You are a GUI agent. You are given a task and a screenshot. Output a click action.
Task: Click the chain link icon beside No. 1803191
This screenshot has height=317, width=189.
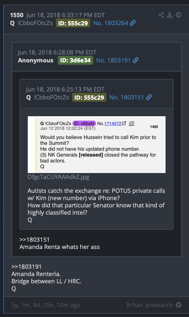pyautogui.click(x=135, y=60)
